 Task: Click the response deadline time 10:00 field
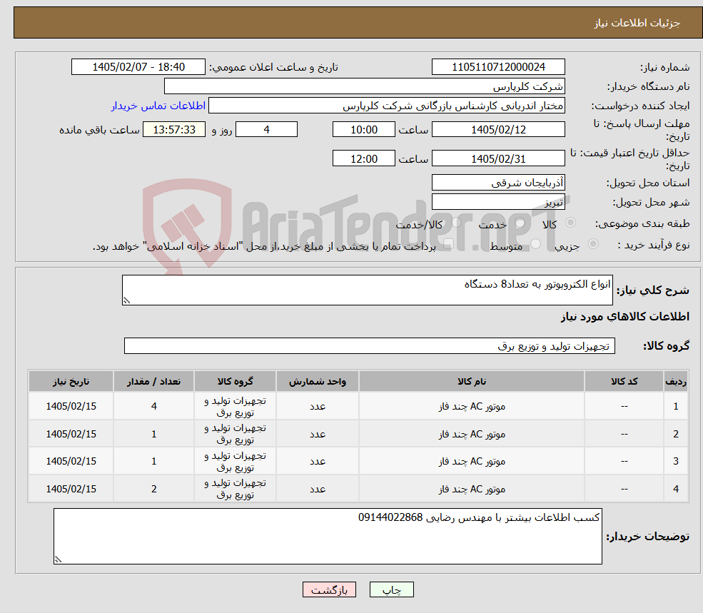click(x=363, y=130)
